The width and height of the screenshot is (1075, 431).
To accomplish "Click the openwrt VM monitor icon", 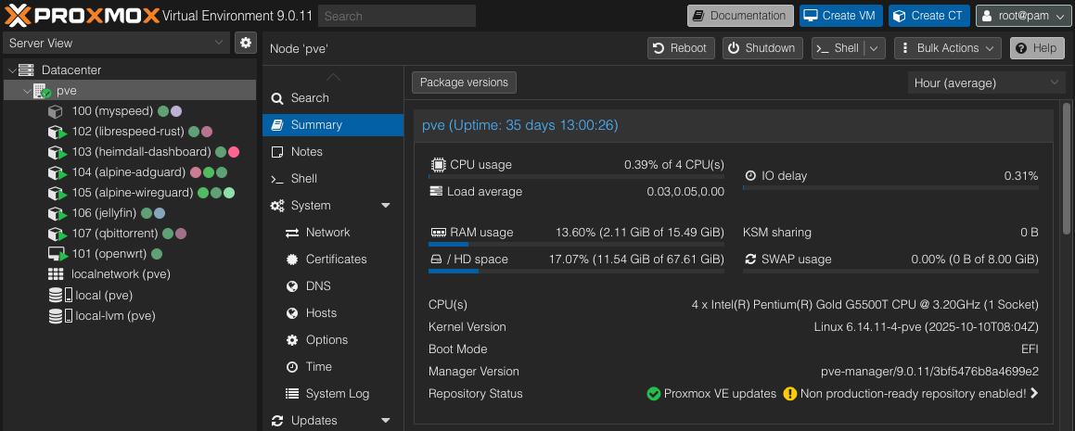I will coord(56,254).
